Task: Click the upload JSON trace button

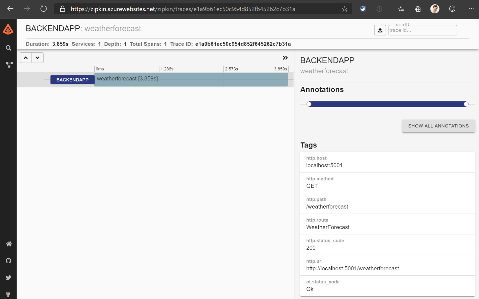Action: point(380,30)
